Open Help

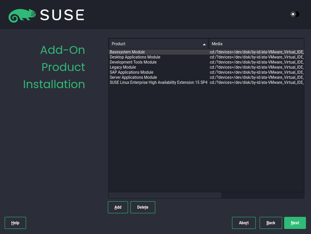(x=15, y=223)
